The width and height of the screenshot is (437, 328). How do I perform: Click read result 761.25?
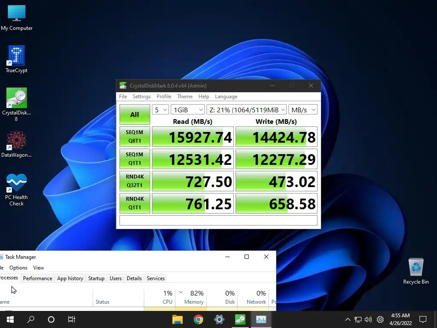tap(193, 203)
